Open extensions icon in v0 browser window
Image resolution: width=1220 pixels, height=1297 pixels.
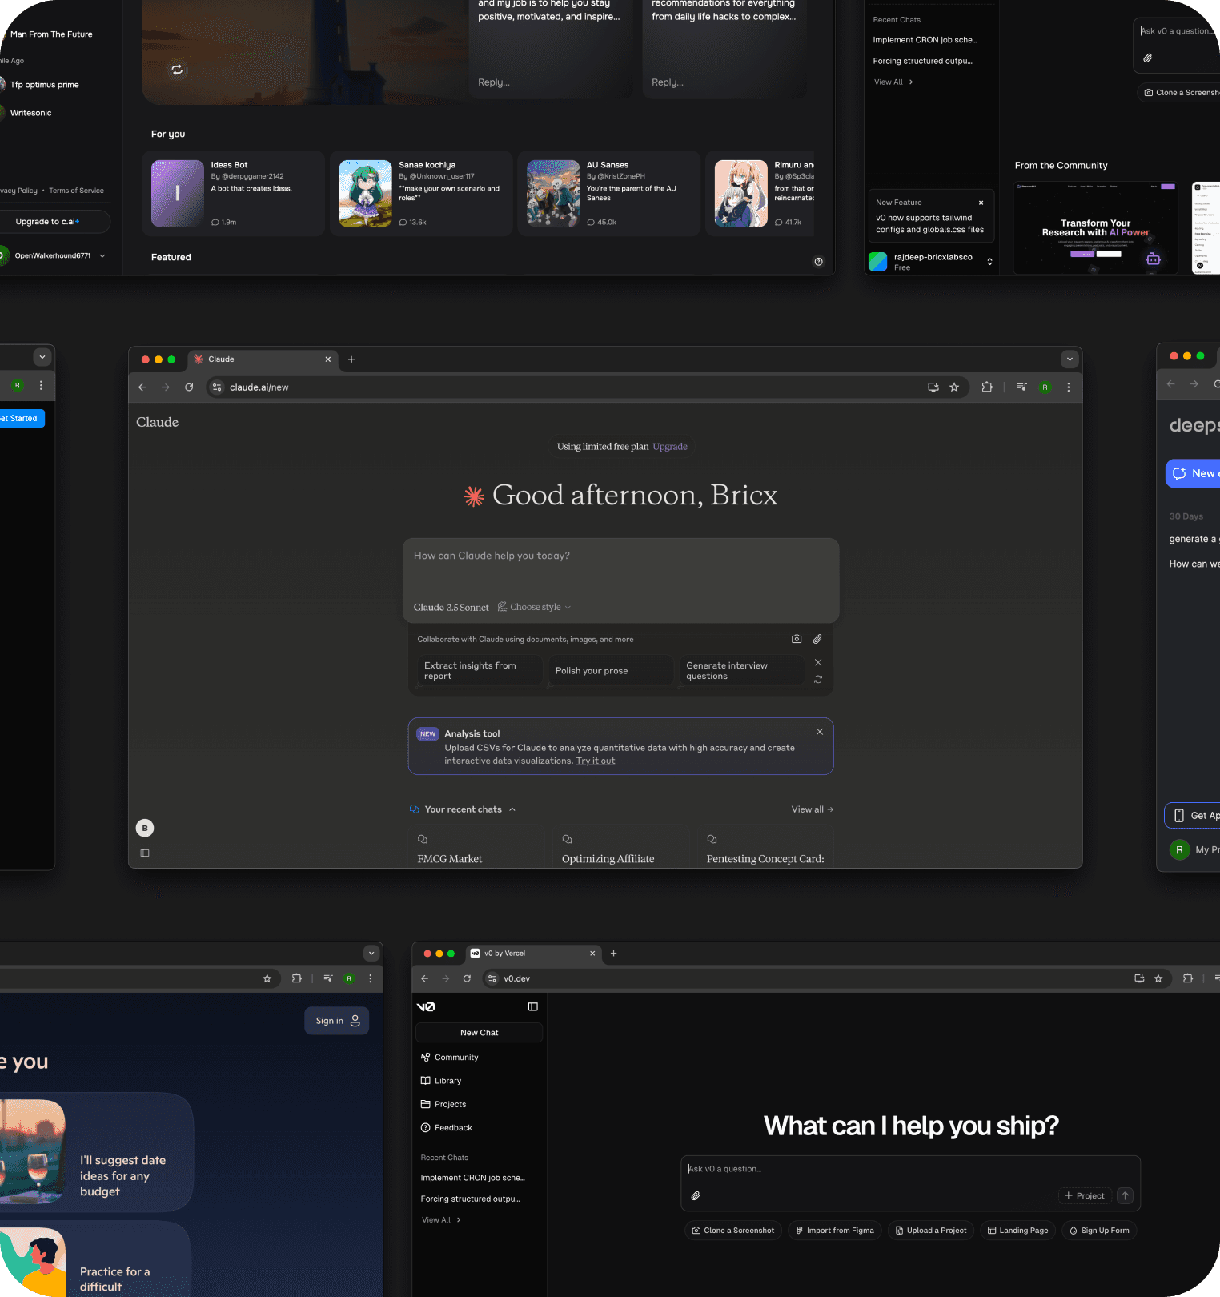pyautogui.click(x=1188, y=978)
